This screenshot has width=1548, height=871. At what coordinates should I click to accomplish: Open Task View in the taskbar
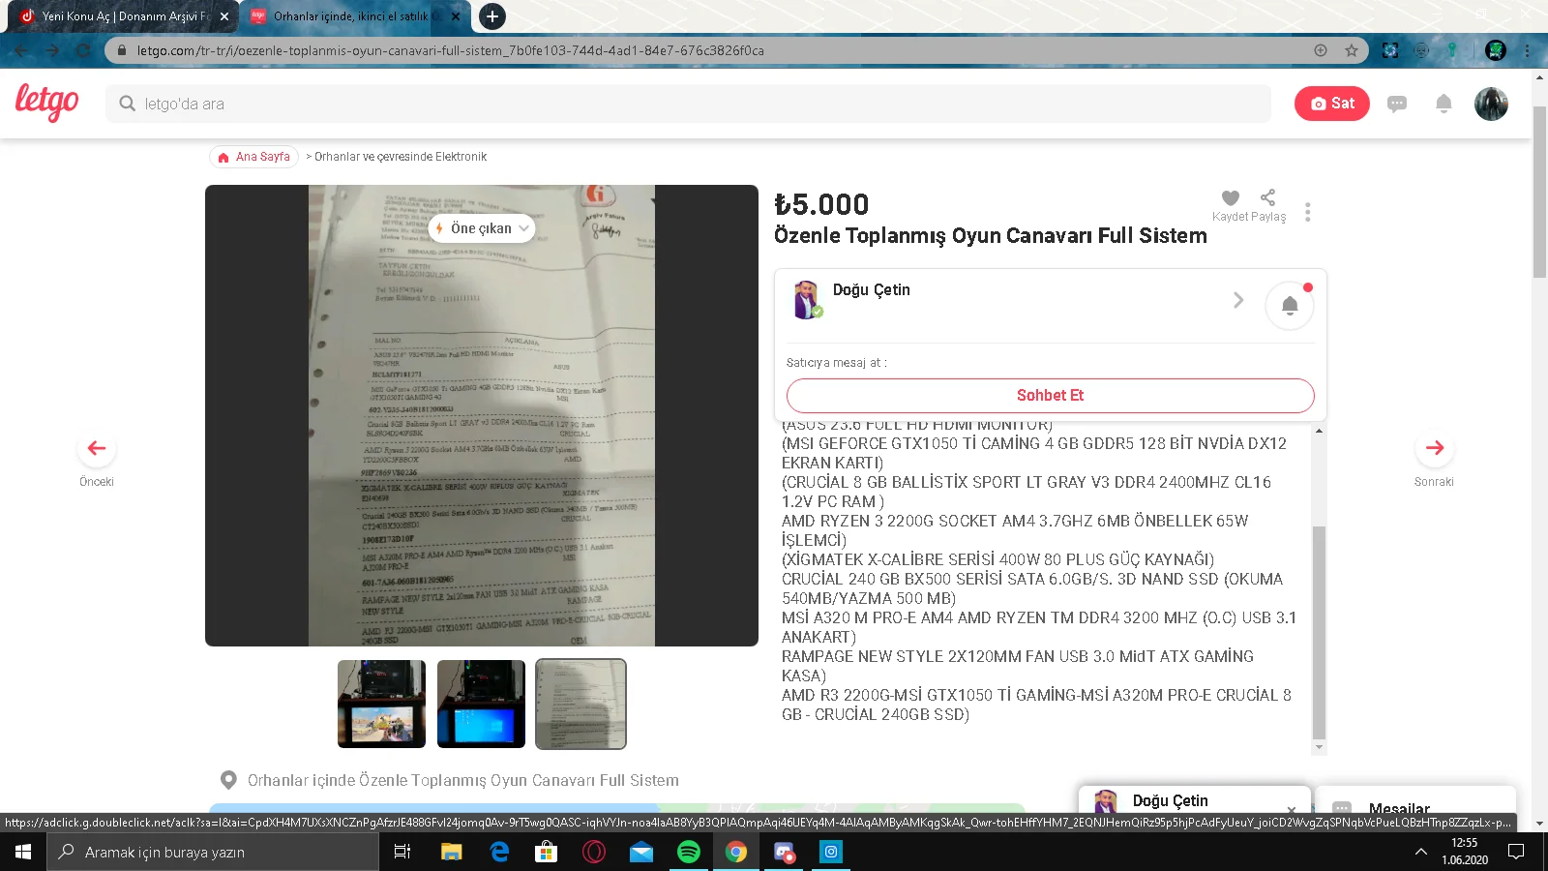402,852
